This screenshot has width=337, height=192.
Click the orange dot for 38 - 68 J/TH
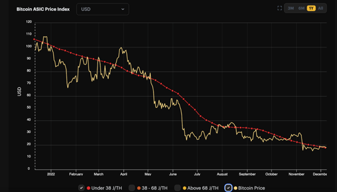click(x=139, y=188)
